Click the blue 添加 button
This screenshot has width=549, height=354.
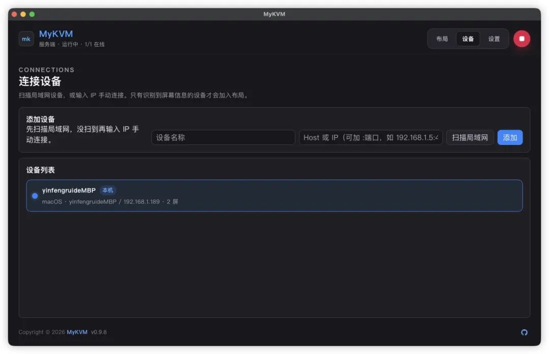click(x=510, y=137)
